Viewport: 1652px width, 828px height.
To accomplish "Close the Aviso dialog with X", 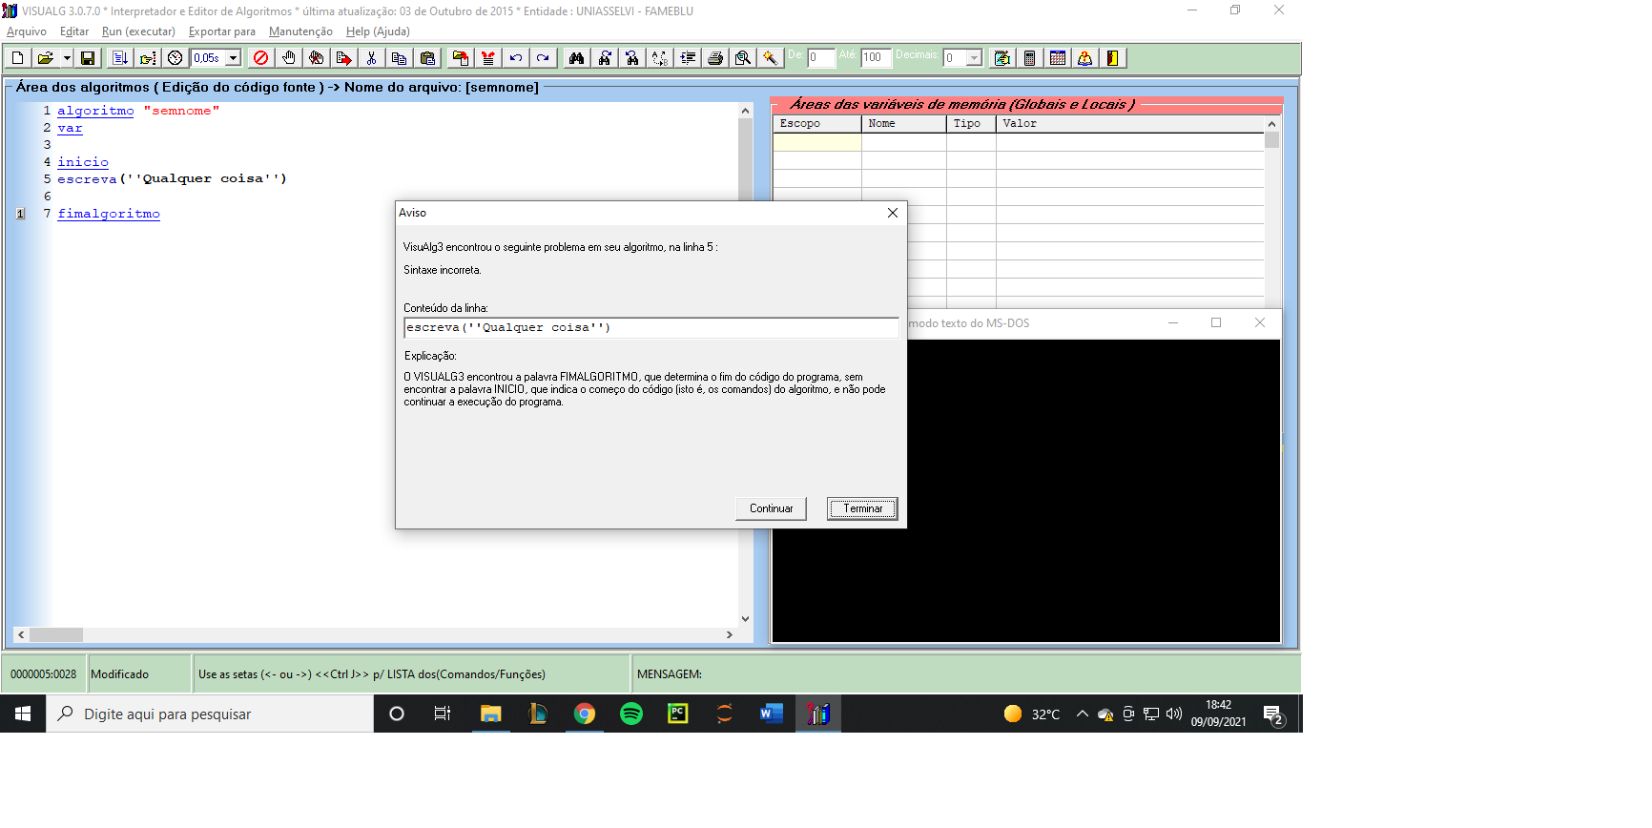I will click(893, 213).
